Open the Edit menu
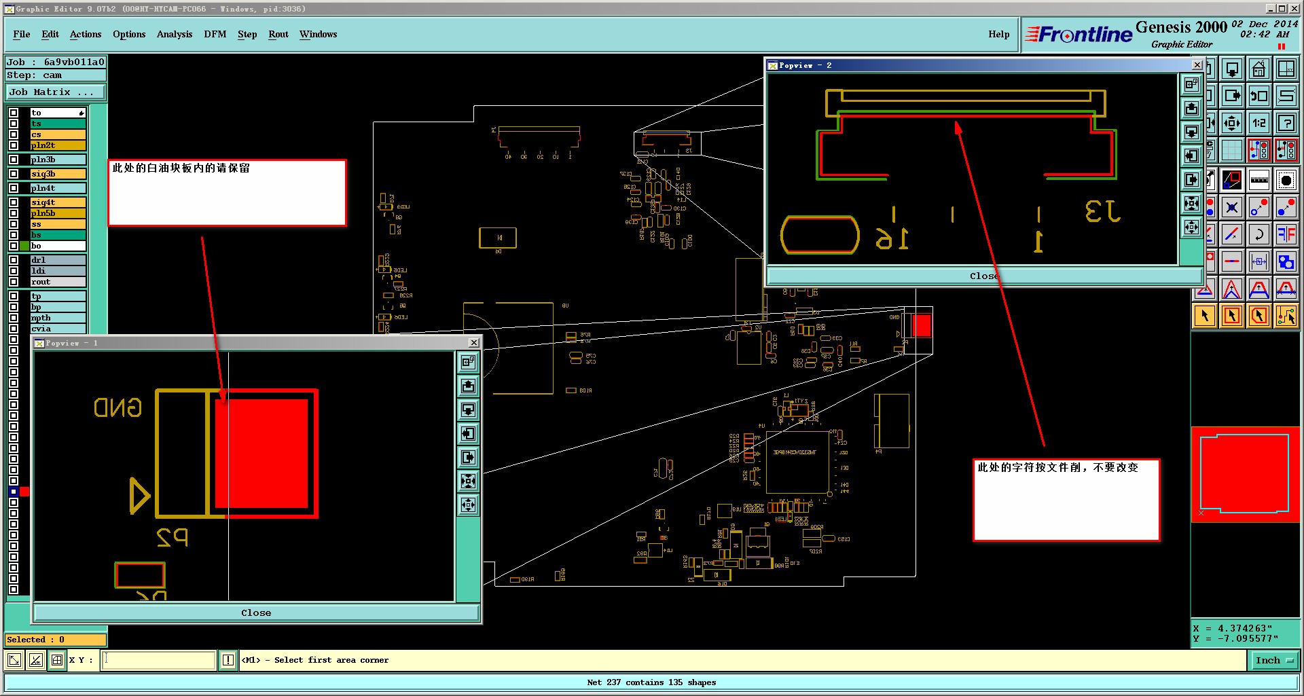Viewport: 1304px width, 696px height. point(50,34)
